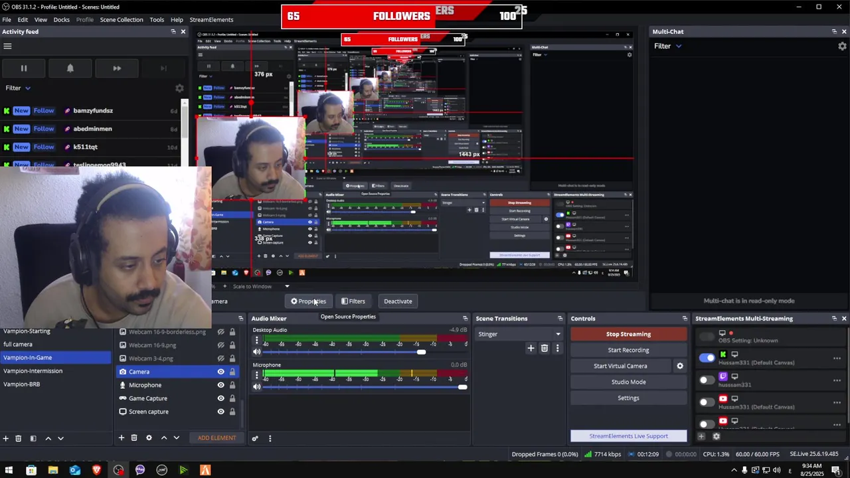The height and width of the screenshot is (478, 850).
Task: Select the full camera scene
Action: [x=56, y=344]
